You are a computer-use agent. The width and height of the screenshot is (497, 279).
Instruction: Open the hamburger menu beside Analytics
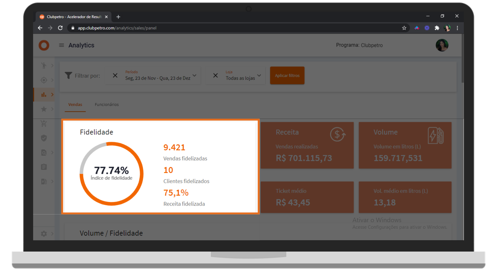coord(61,45)
